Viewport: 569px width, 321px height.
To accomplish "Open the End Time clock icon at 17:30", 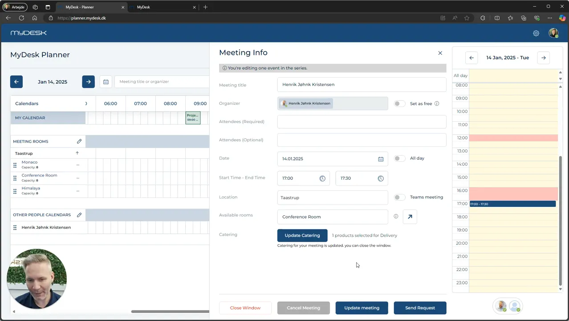I will pos(381,178).
